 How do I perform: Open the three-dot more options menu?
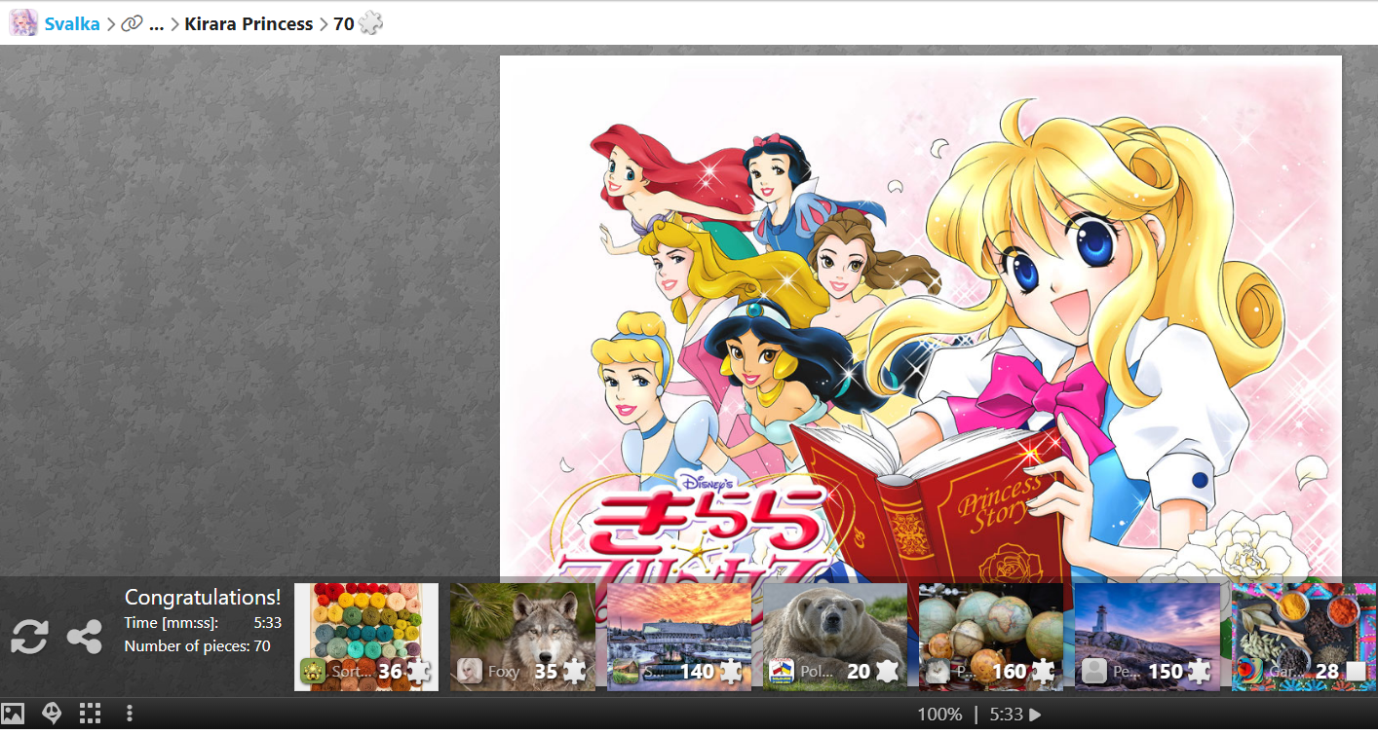click(130, 714)
